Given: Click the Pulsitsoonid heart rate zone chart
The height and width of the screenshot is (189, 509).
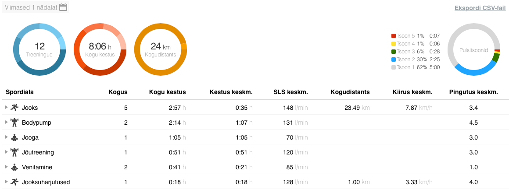Looking at the screenshot, I should tap(474, 50).
